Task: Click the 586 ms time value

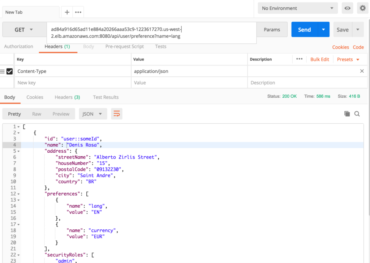Action: pyautogui.click(x=323, y=96)
